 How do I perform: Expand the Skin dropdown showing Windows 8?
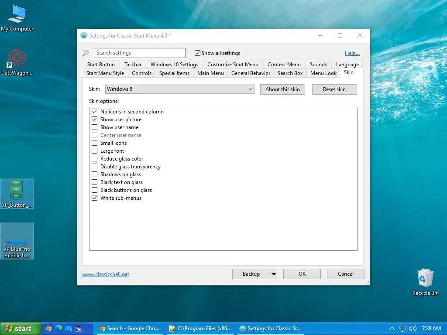click(x=179, y=89)
